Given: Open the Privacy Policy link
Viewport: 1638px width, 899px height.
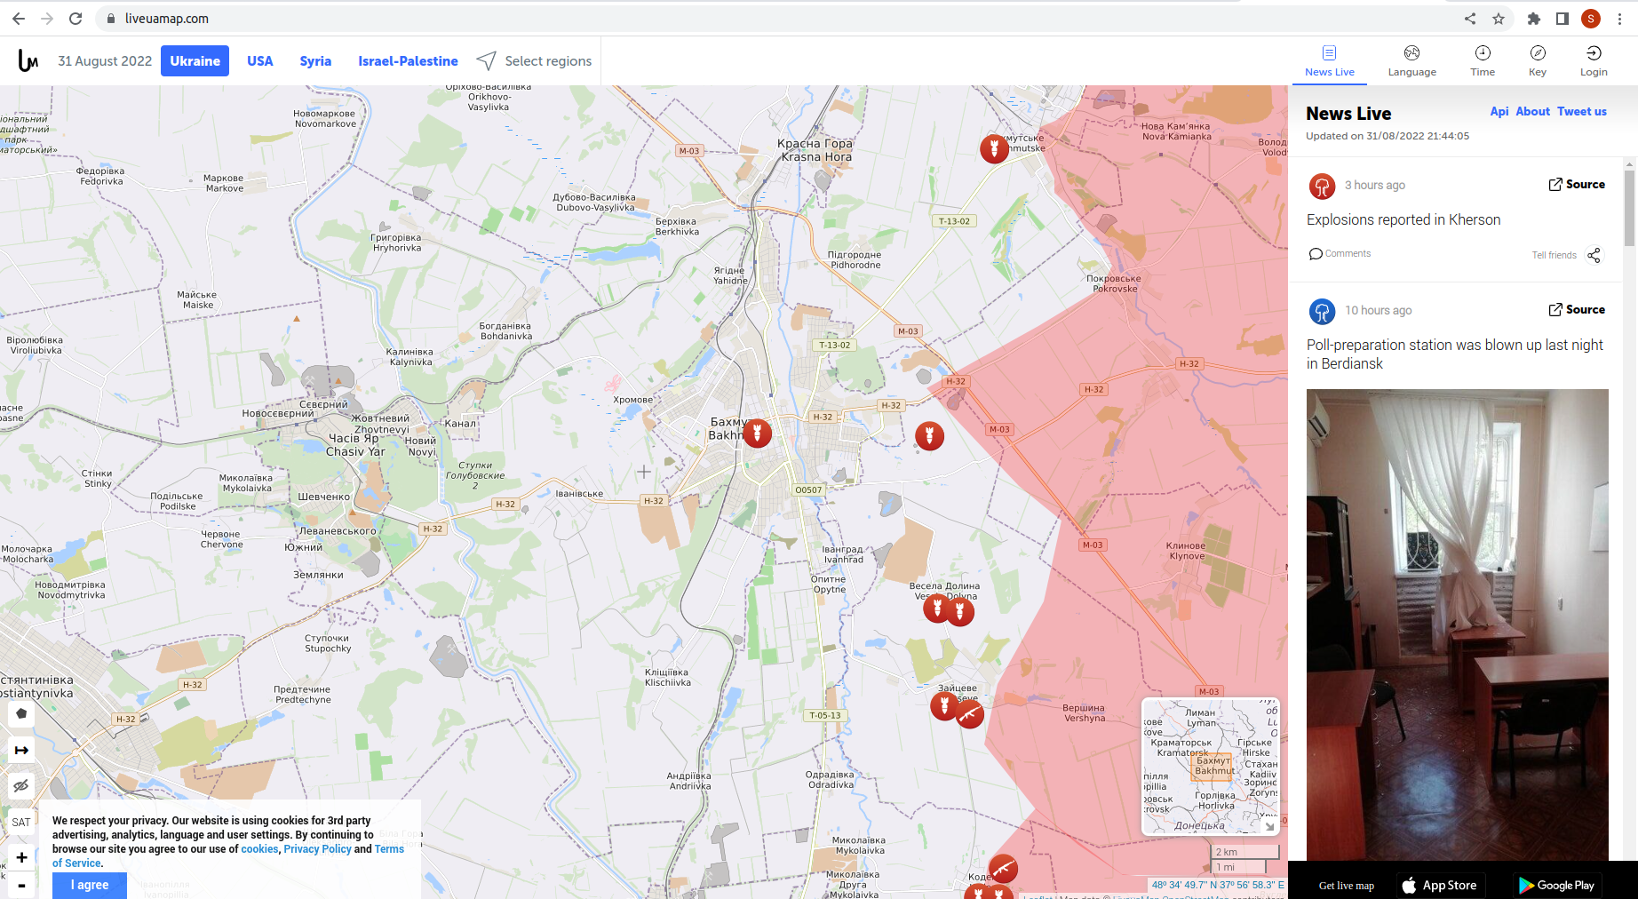Looking at the screenshot, I should [x=317, y=848].
